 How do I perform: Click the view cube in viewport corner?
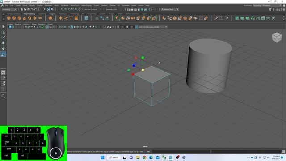277,38
